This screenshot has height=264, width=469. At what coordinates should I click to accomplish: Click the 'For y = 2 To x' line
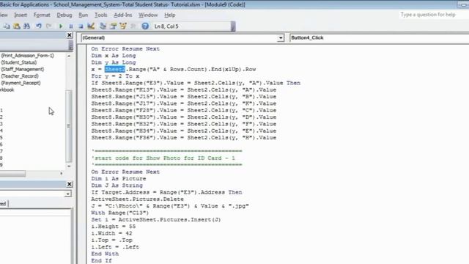tap(115, 76)
